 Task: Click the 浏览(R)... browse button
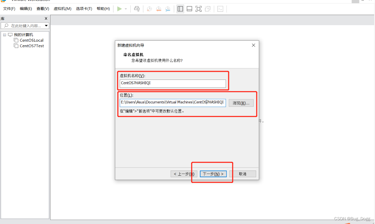[241, 103]
